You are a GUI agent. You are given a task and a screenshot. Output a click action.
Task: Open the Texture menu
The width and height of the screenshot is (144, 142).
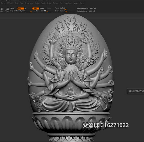coord(55,3)
